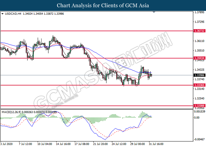Image resolution: width=206 pixels, height=147 pixels.
Task: Click the chart shift triangle marker at top
Action: 154,12
